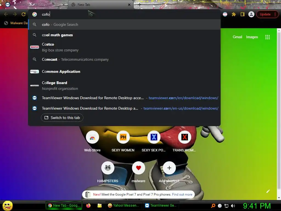
Task: Open the profile avatar icon
Action: pyautogui.click(x=251, y=14)
